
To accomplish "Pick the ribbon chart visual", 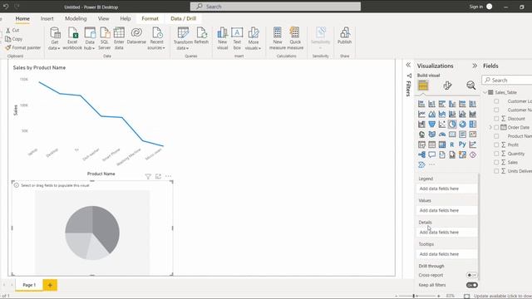I will (x=472, y=115).
